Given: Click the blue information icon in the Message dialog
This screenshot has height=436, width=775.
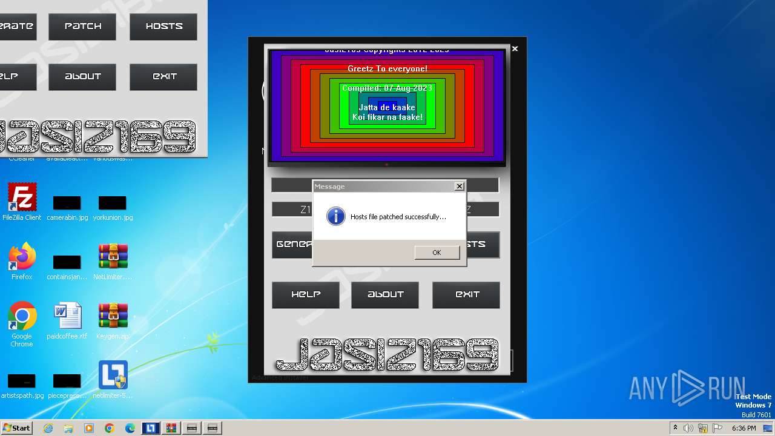Looking at the screenshot, I should 336,216.
